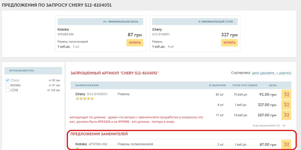Click the 'Предложения заменителей' heading
The width and height of the screenshot is (301, 150).
tap(99, 134)
